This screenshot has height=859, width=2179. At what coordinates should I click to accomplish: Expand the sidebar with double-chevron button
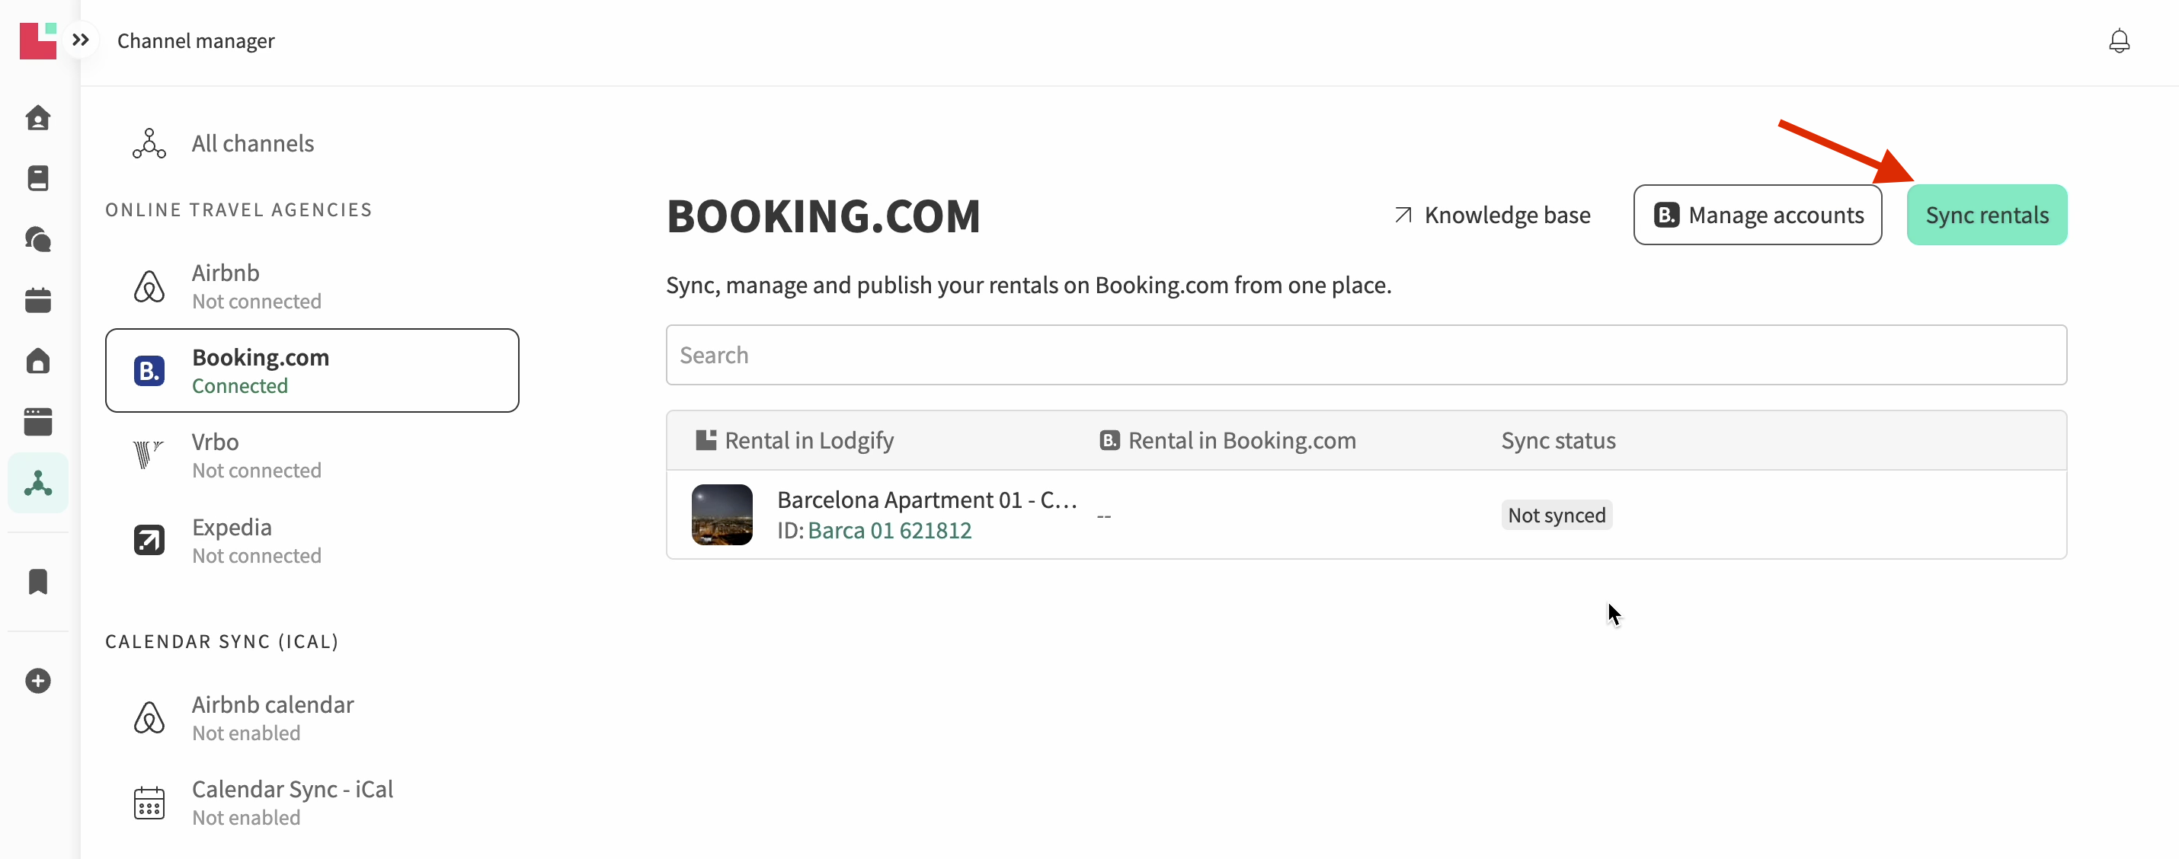click(x=80, y=40)
